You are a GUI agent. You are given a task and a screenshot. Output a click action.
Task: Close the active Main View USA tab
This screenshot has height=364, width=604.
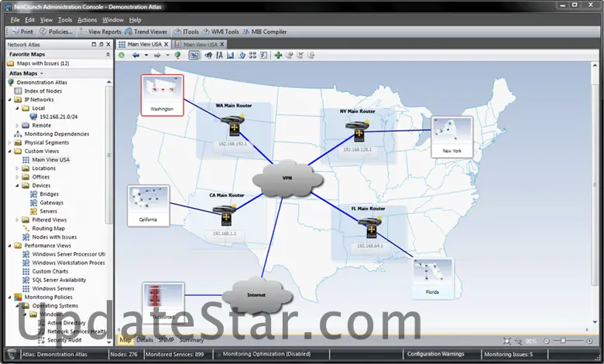click(x=166, y=44)
